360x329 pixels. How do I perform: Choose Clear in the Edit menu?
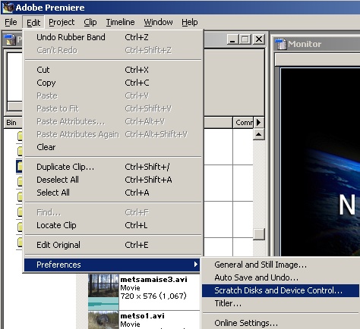click(113, 147)
